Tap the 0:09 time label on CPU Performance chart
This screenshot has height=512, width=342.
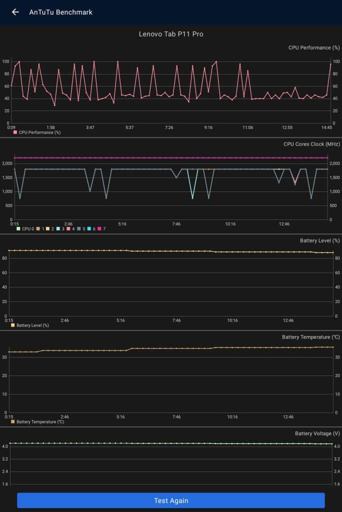(11, 127)
